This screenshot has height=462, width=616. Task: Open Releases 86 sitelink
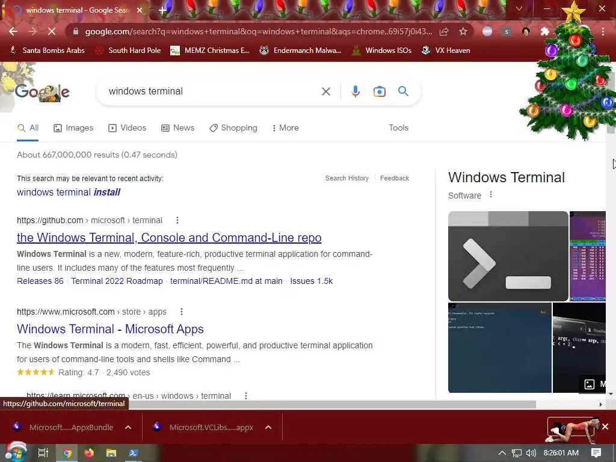pos(40,282)
